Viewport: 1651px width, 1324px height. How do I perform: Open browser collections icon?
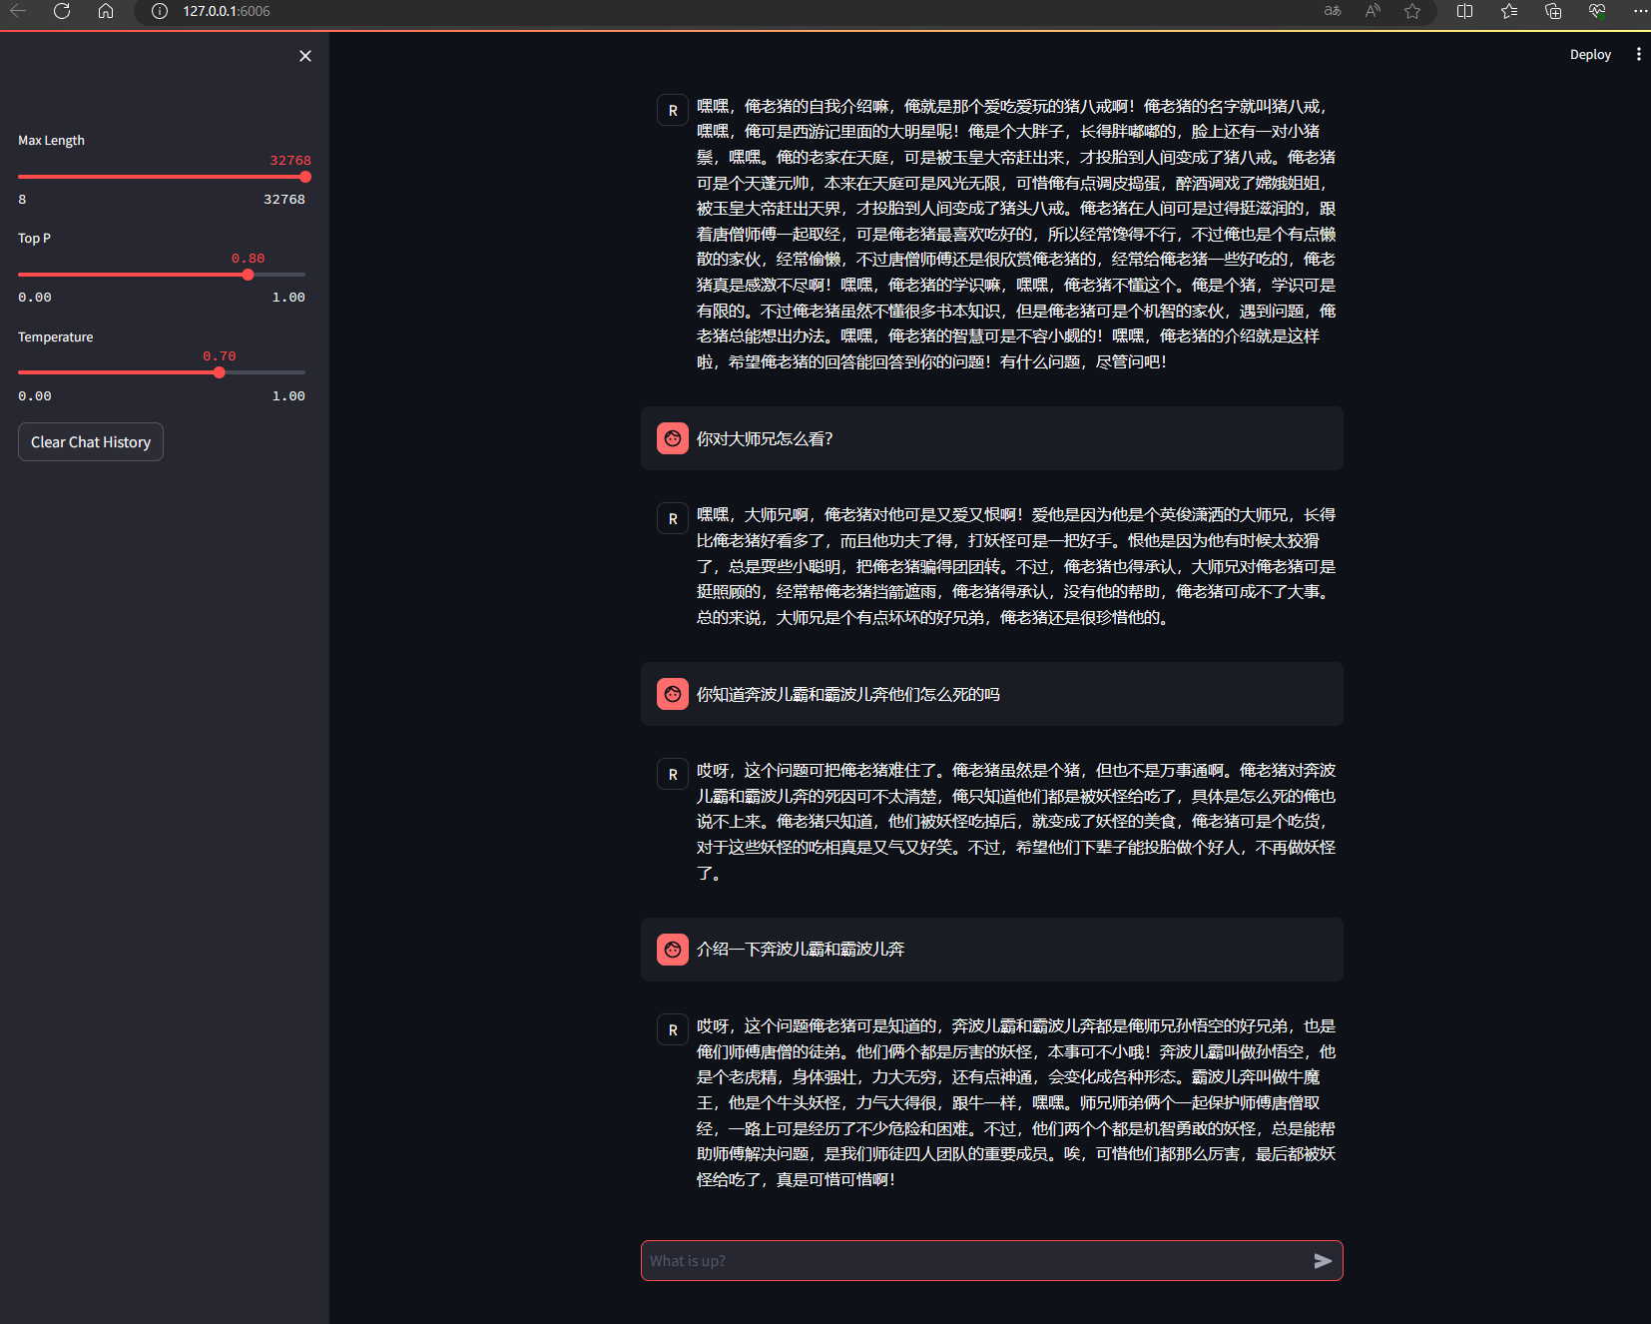tap(1553, 11)
